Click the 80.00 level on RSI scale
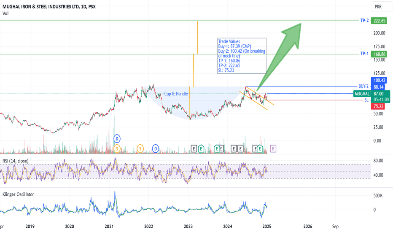 [x=378, y=161]
